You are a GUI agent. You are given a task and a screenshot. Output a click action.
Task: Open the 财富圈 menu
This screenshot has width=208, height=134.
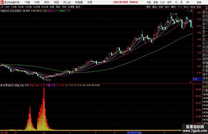pos(79,2)
